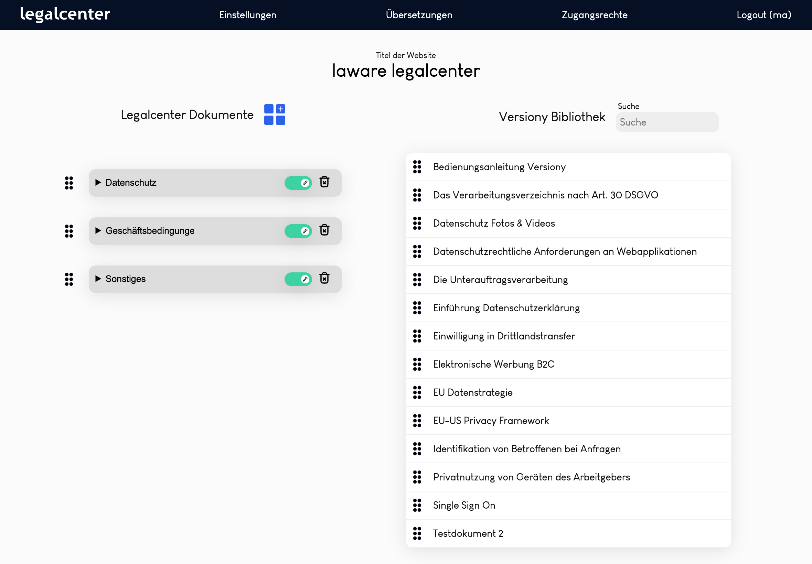The image size is (812, 564).
Task: Click drag handle of Einführung Datenschutzerklärung
Action: point(417,308)
